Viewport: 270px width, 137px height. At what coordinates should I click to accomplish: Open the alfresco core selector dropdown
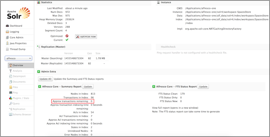click(x=19, y=58)
